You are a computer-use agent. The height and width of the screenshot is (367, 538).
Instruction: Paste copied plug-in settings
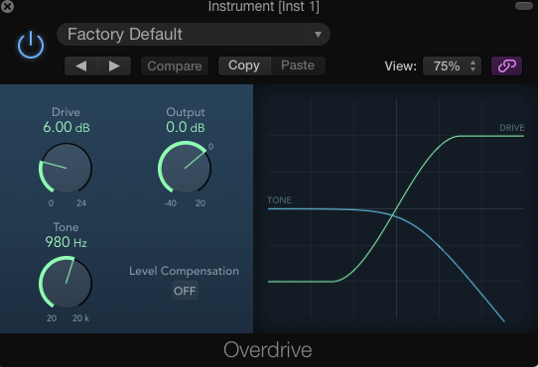point(298,65)
